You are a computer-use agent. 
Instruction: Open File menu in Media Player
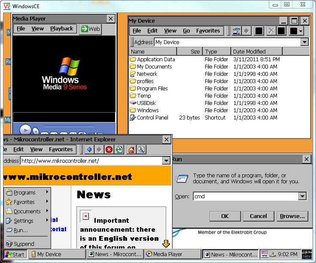[21, 29]
